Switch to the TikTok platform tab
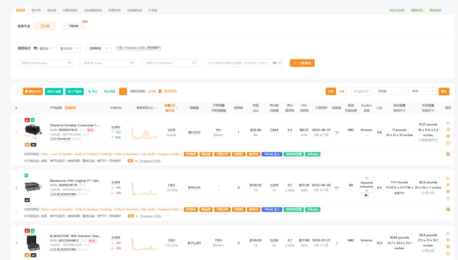This screenshot has height=260, width=458. (x=74, y=26)
